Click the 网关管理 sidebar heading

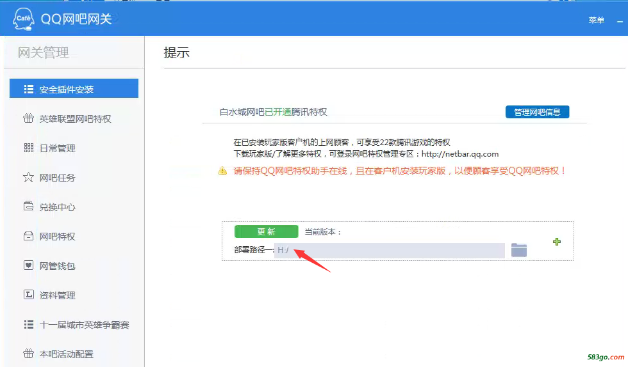tap(44, 52)
